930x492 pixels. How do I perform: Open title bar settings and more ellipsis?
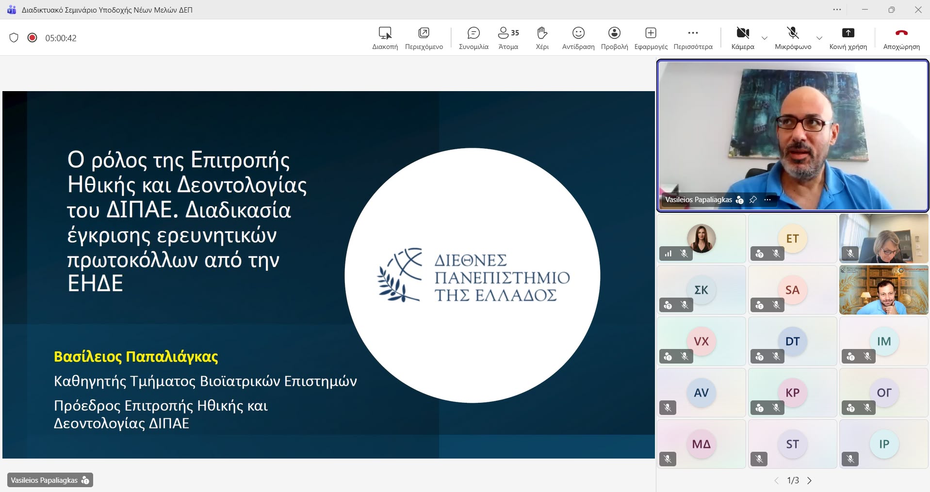click(837, 10)
